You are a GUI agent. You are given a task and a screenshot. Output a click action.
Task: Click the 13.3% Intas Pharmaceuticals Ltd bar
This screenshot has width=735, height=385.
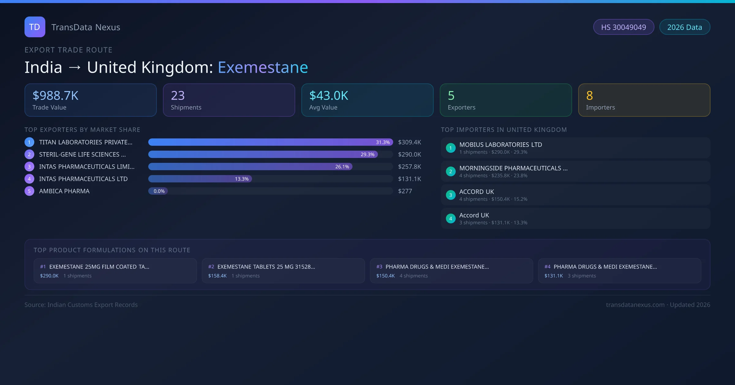(200, 179)
